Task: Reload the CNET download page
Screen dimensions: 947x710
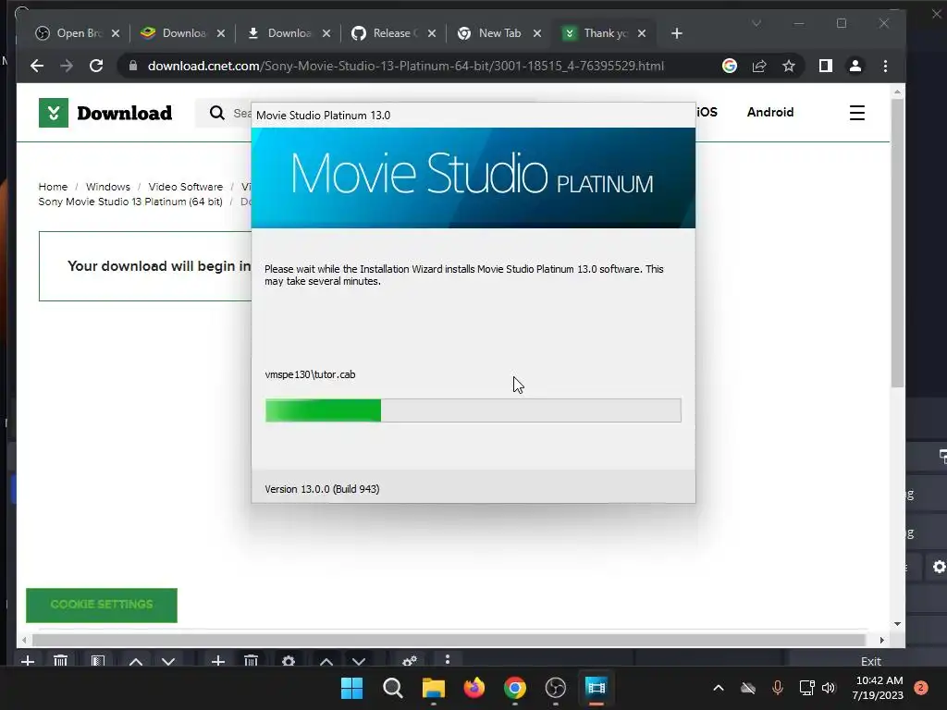Action: (96, 66)
